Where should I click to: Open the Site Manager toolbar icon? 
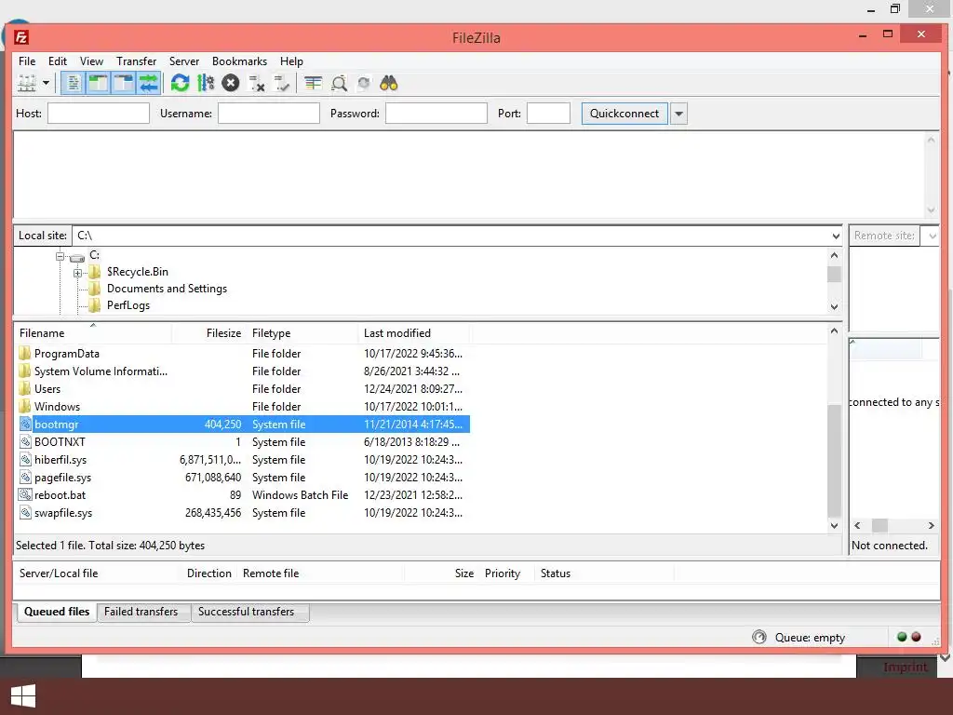point(27,83)
